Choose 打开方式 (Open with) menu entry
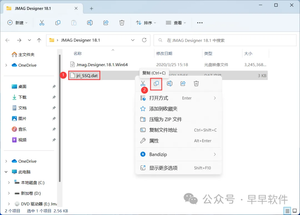300x215 pixels. click(178, 98)
